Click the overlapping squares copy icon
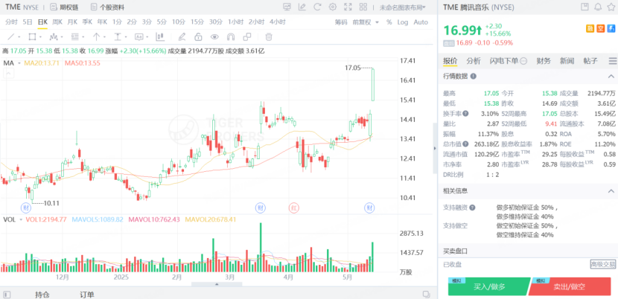Viewport: 618px width, 299px height. coord(247,37)
